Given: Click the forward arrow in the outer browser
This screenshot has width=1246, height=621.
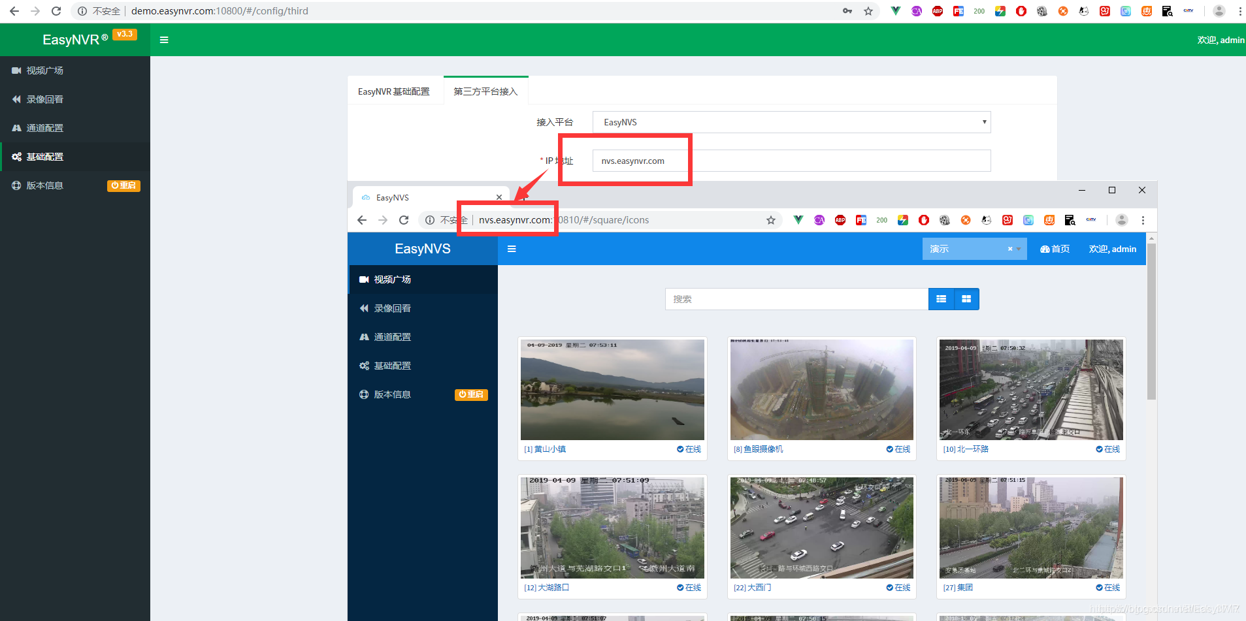Looking at the screenshot, I should 35,11.
